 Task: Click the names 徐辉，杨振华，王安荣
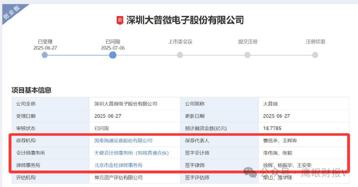coord(287,165)
